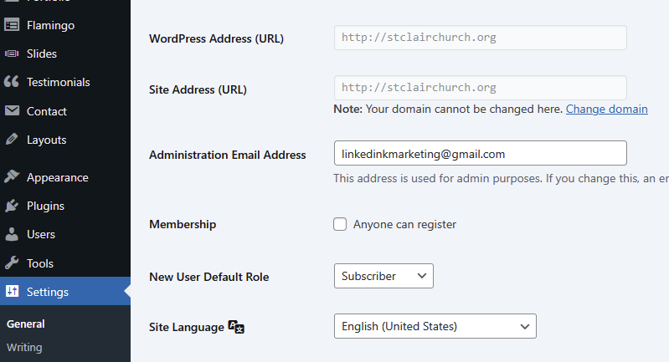The height and width of the screenshot is (362, 669).
Task: Follow the Change domain link
Action: [606, 109]
